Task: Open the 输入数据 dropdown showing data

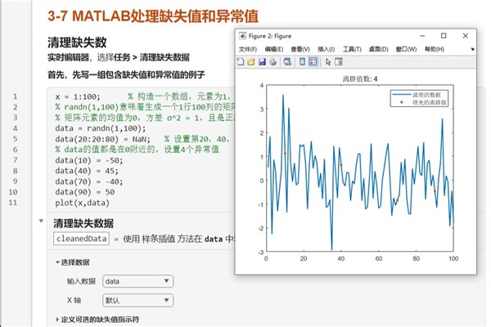Action: (137, 281)
